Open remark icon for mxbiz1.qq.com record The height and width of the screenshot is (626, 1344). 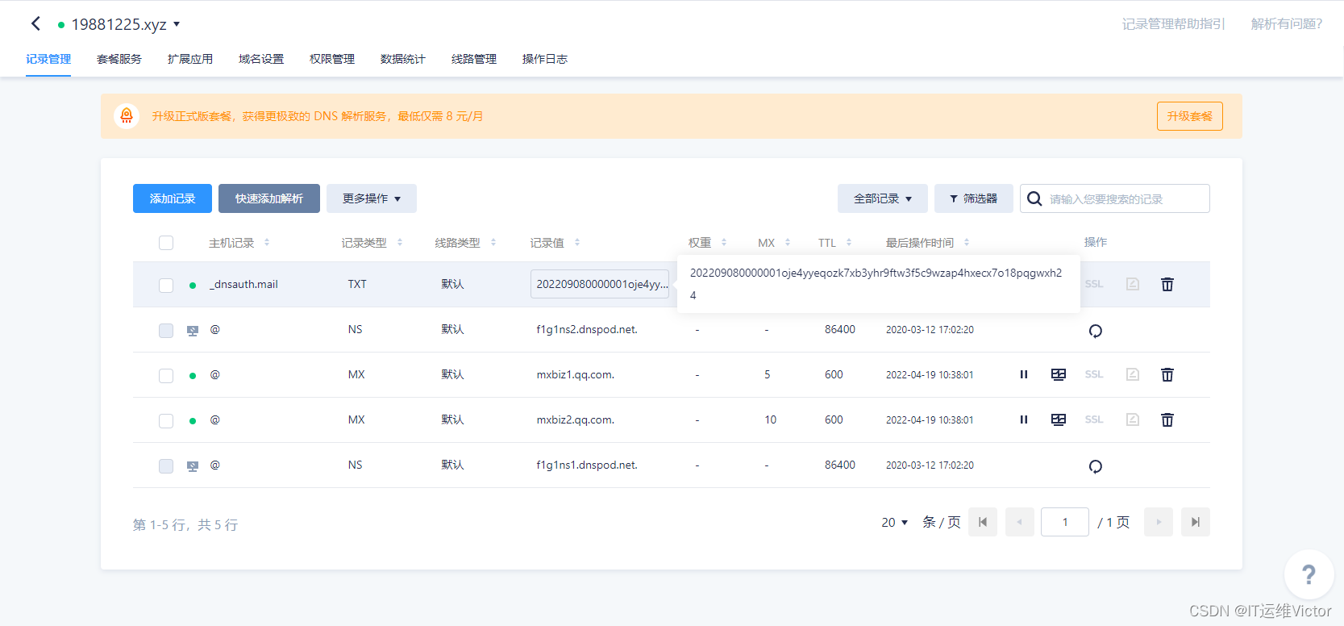1133,374
